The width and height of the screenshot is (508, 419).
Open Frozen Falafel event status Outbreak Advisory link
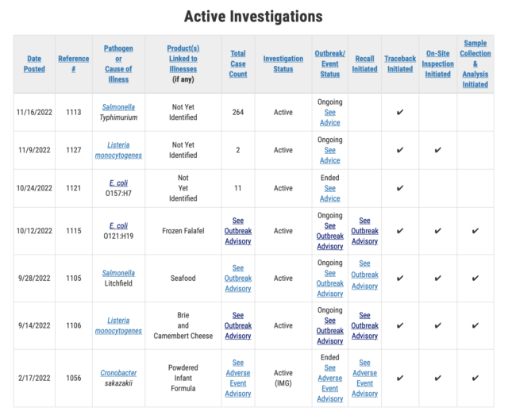point(330,236)
